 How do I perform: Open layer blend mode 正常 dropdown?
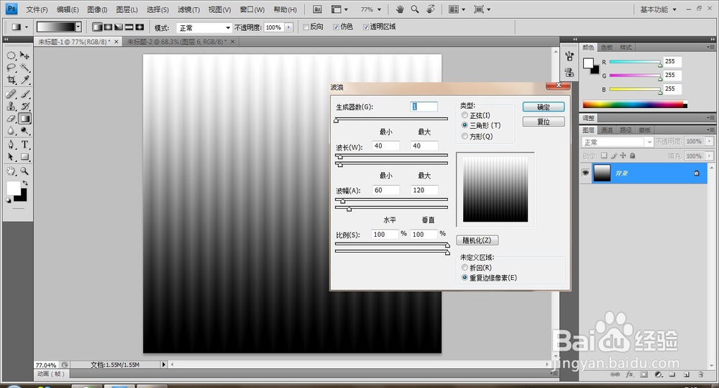[x=617, y=143]
